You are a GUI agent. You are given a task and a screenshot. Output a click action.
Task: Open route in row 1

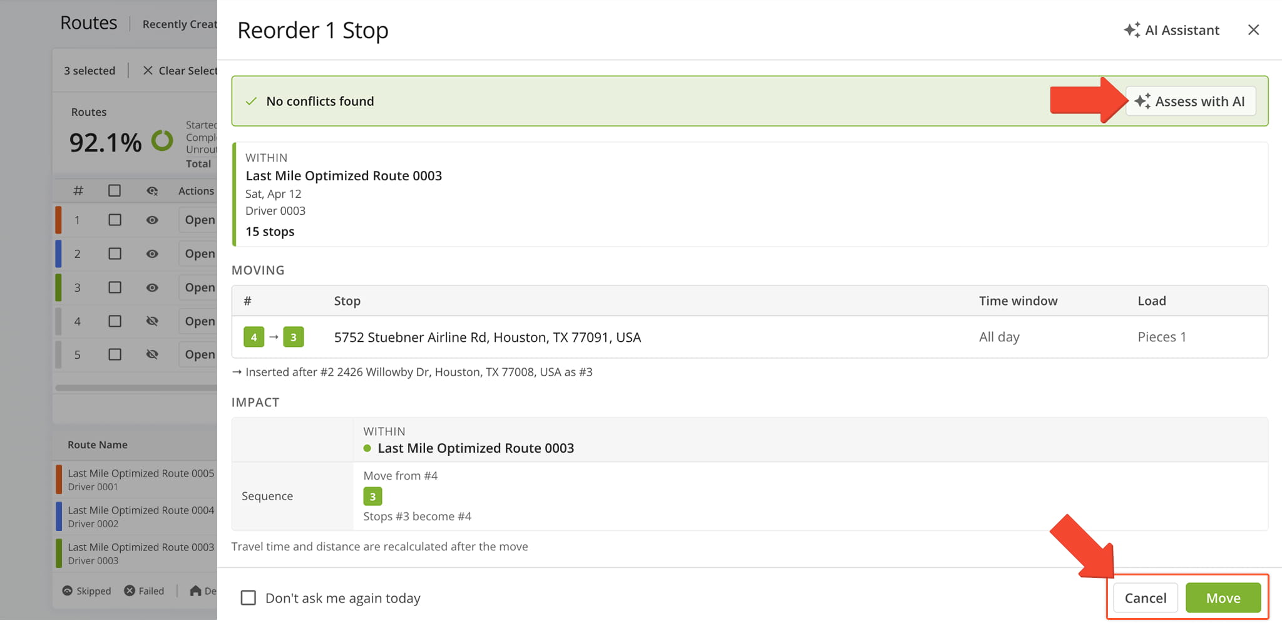(x=199, y=220)
